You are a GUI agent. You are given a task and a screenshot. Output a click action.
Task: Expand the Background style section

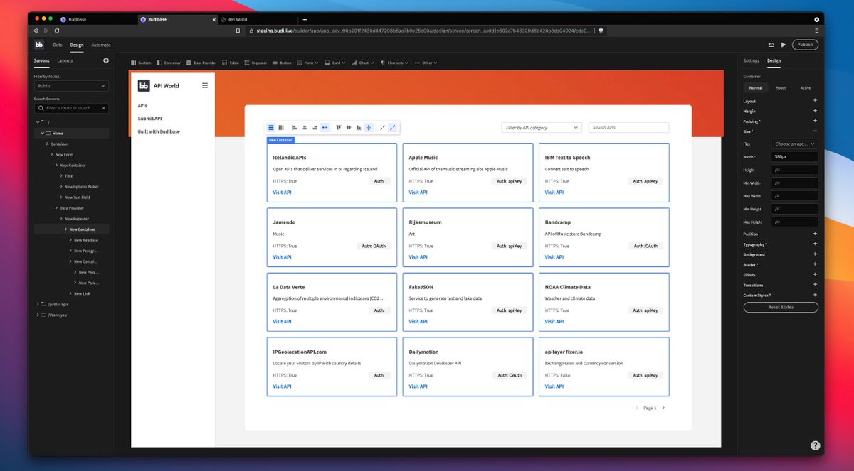pyautogui.click(x=815, y=254)
